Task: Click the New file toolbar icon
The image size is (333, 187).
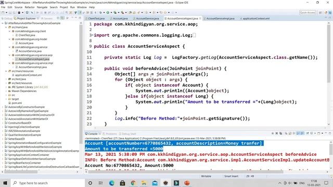Action: click(x=3, y=12)
